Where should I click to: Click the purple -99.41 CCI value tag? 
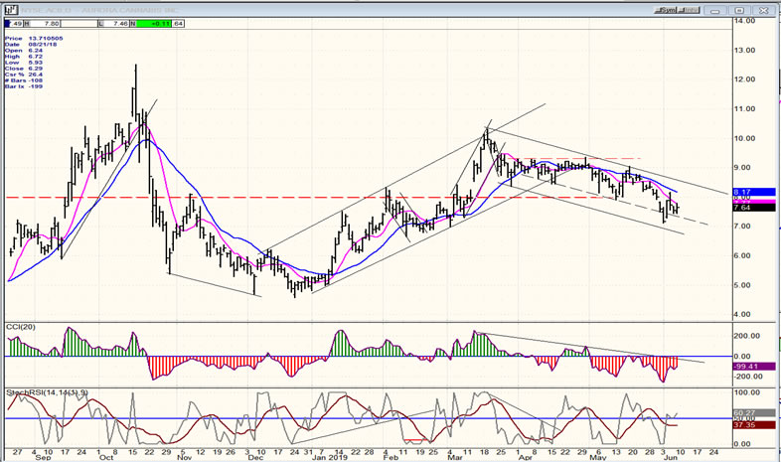(744, 369)
